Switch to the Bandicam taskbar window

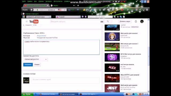88,94
